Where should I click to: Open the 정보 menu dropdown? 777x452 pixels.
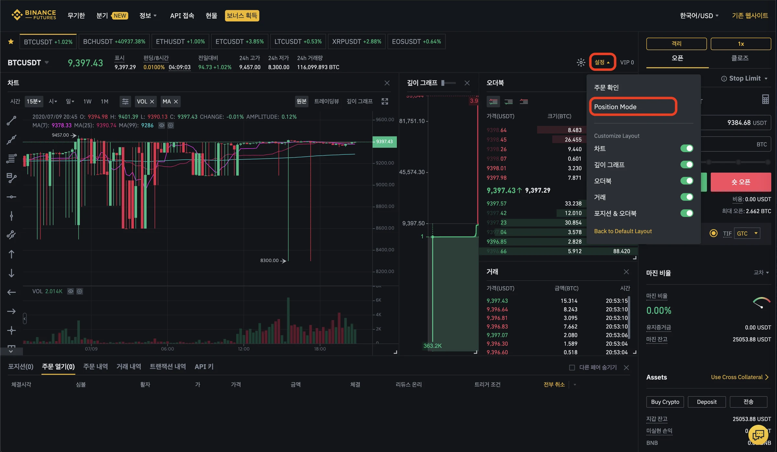(148, 16)
